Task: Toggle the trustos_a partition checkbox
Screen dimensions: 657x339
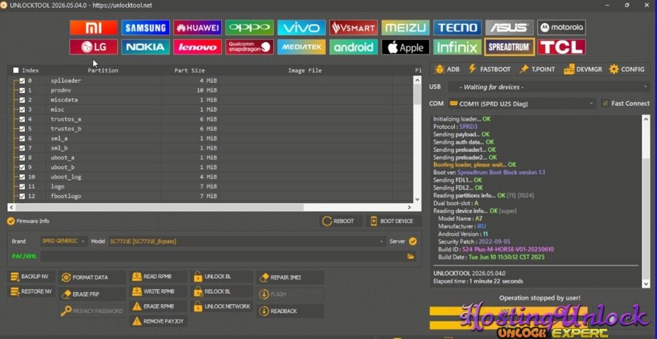Action: tap(22, 119)
